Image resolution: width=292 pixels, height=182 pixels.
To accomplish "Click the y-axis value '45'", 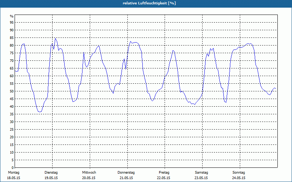I will tap(12, 99).
